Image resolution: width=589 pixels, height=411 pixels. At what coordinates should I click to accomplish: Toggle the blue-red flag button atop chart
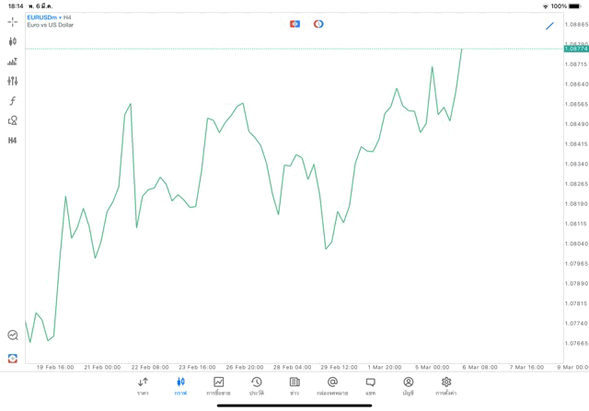[294, 24]
